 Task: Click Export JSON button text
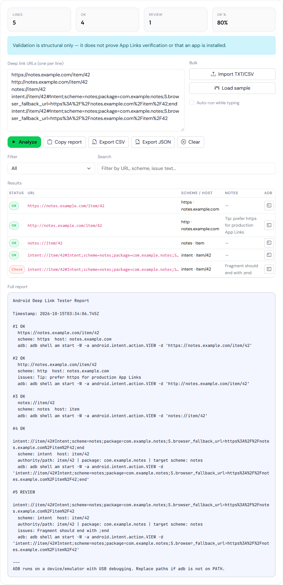coord(157,142)
